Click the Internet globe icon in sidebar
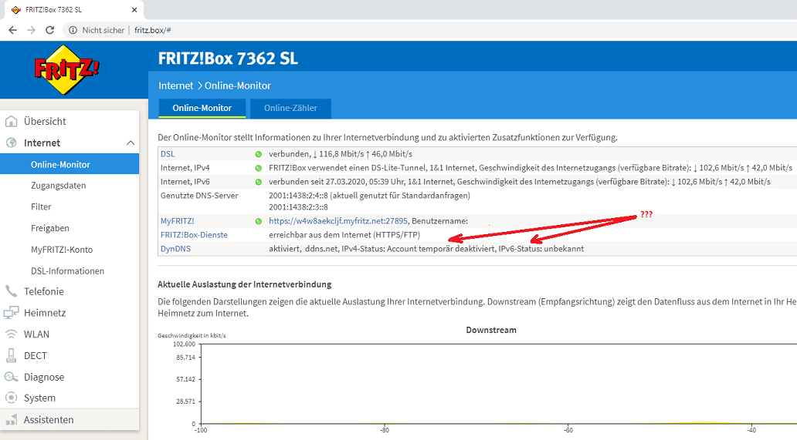 pos(11,143)
